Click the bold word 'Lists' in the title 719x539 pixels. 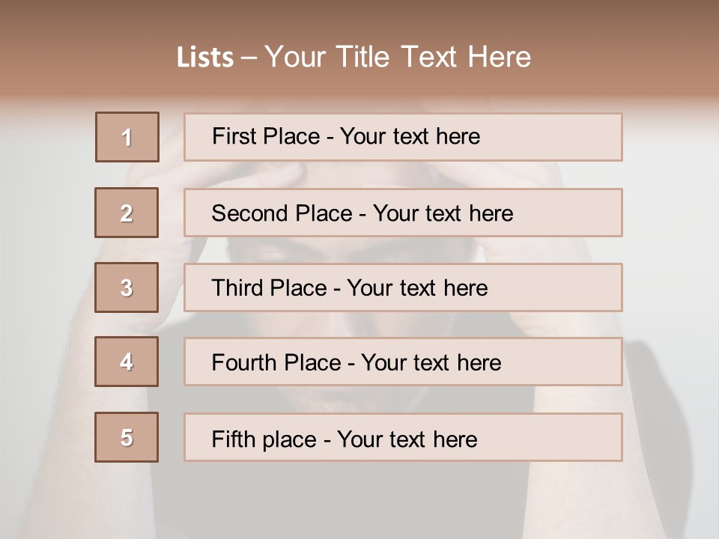[205, 58]
